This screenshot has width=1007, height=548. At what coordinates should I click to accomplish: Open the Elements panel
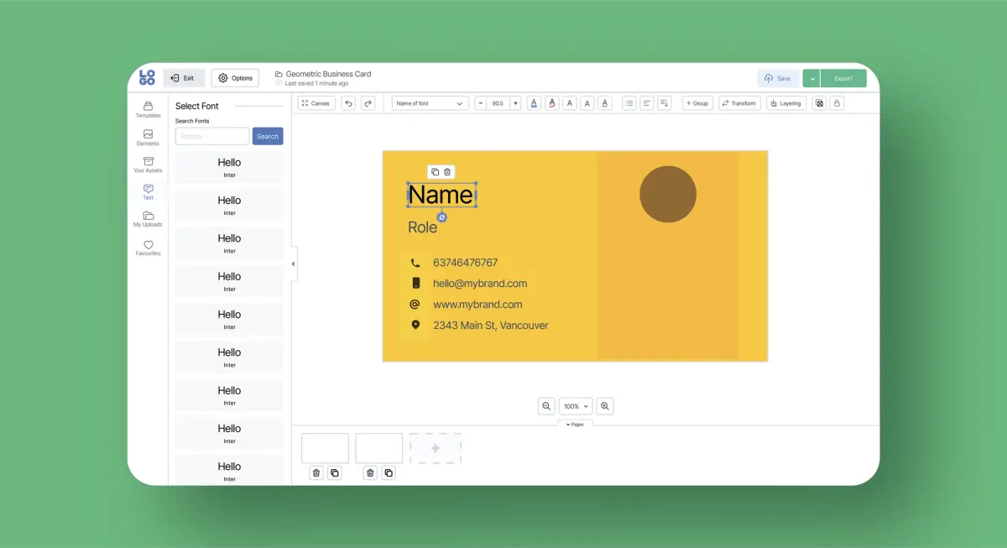(148, 137)
